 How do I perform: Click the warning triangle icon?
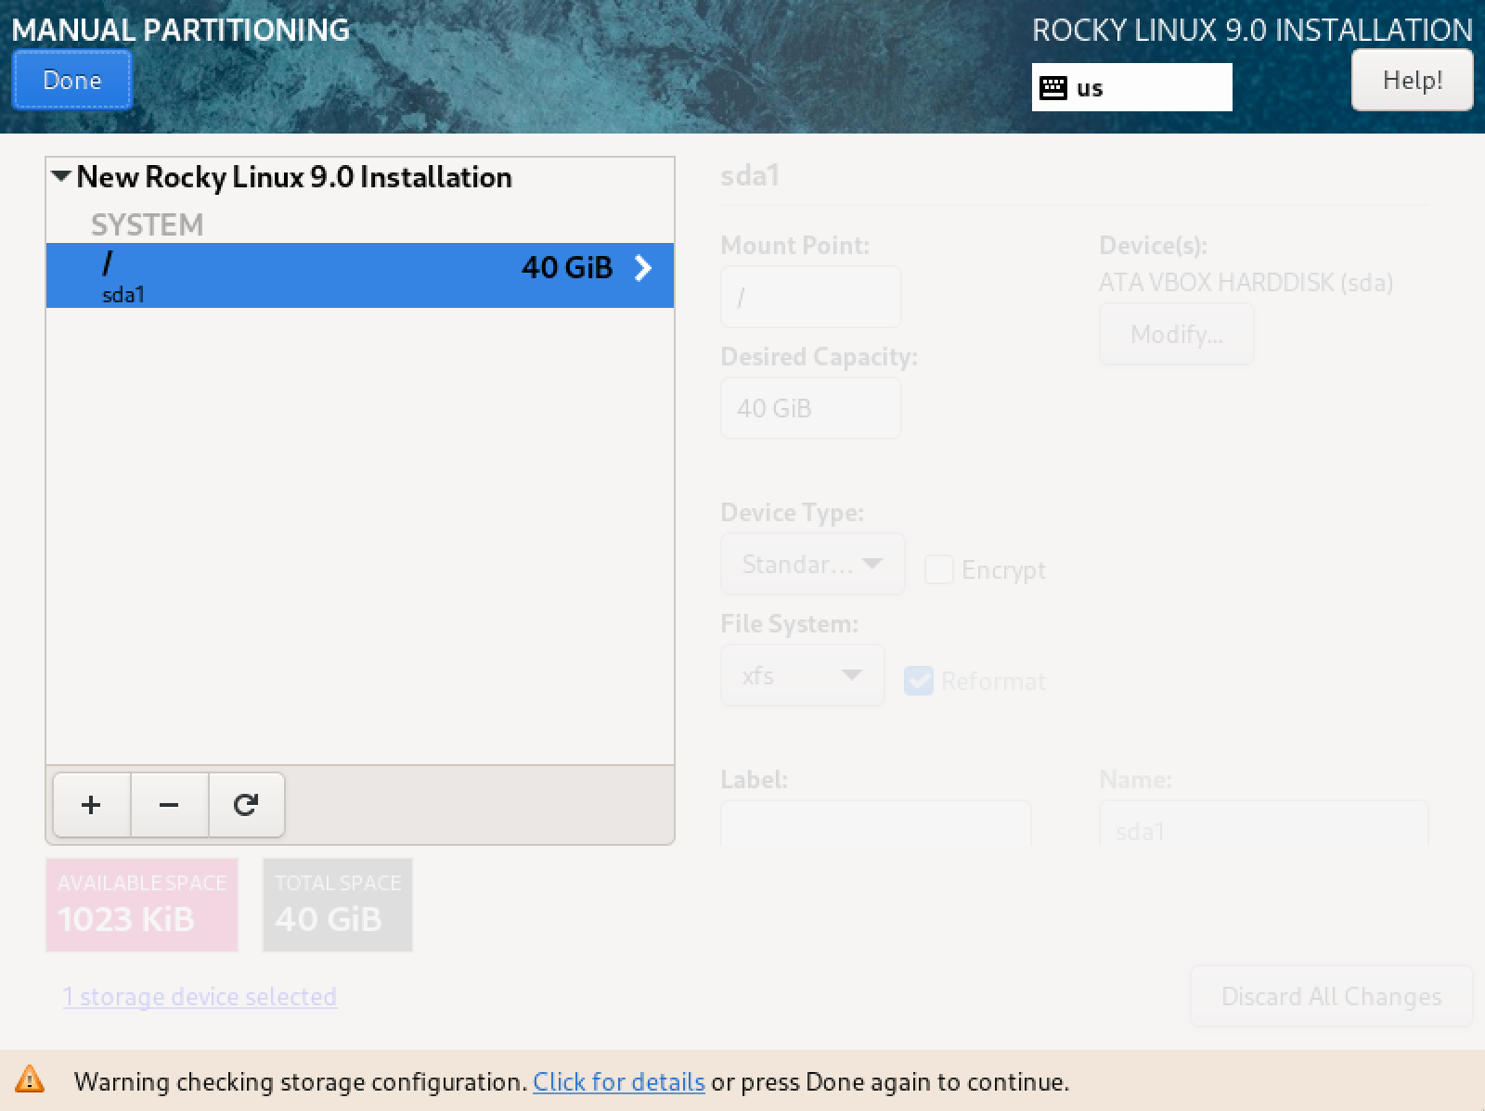(x=30, y=1079)
